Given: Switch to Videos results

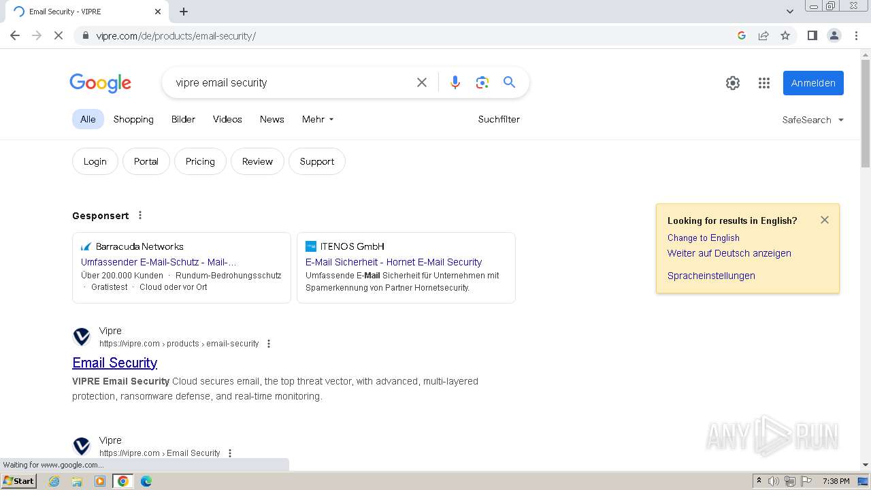Looking at the screenshot, I should (227, 119).
